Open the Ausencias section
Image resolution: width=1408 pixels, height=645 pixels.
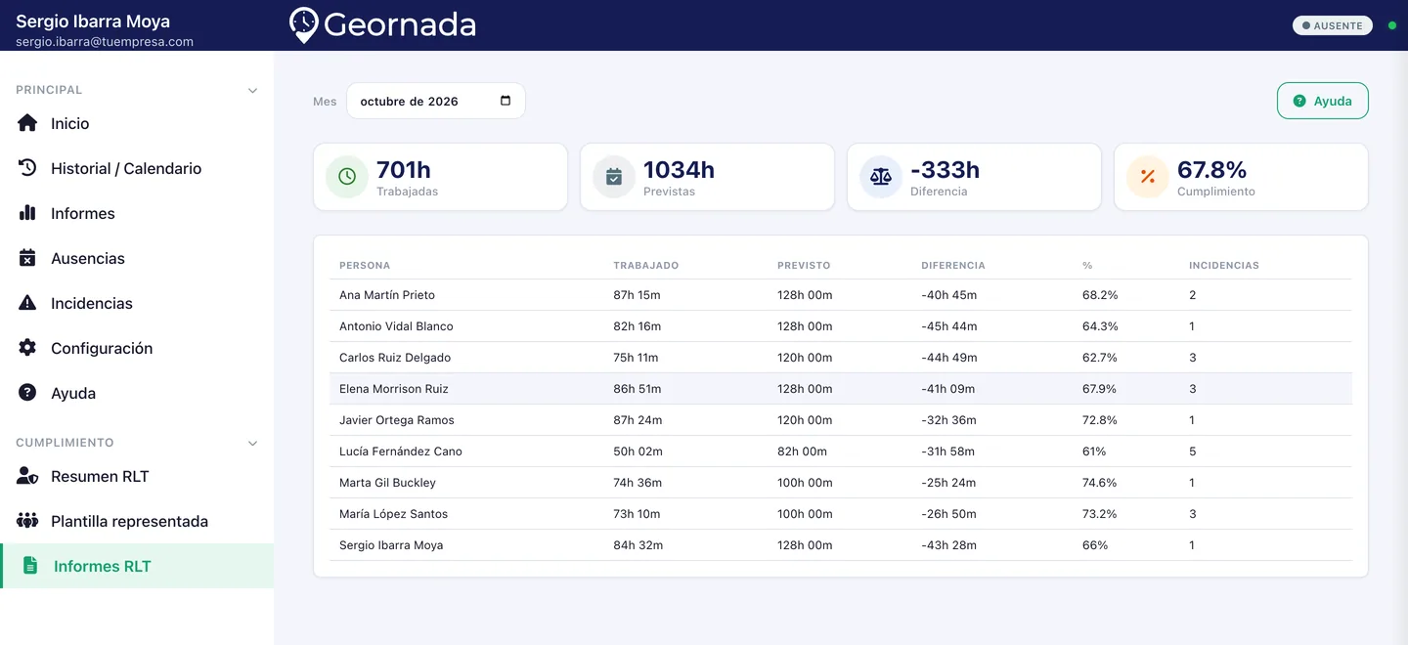pos(137,258)
